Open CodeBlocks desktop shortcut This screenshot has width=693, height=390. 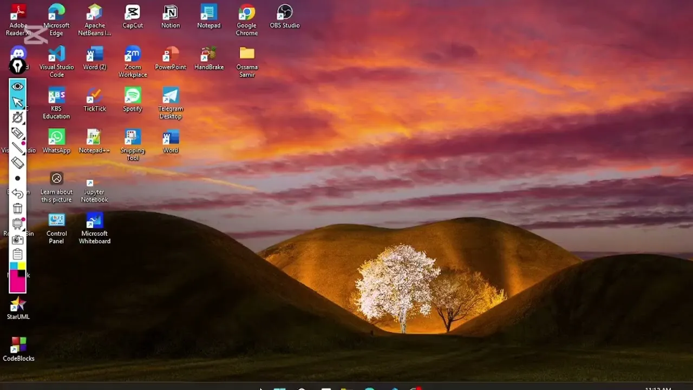coord(18,349)
